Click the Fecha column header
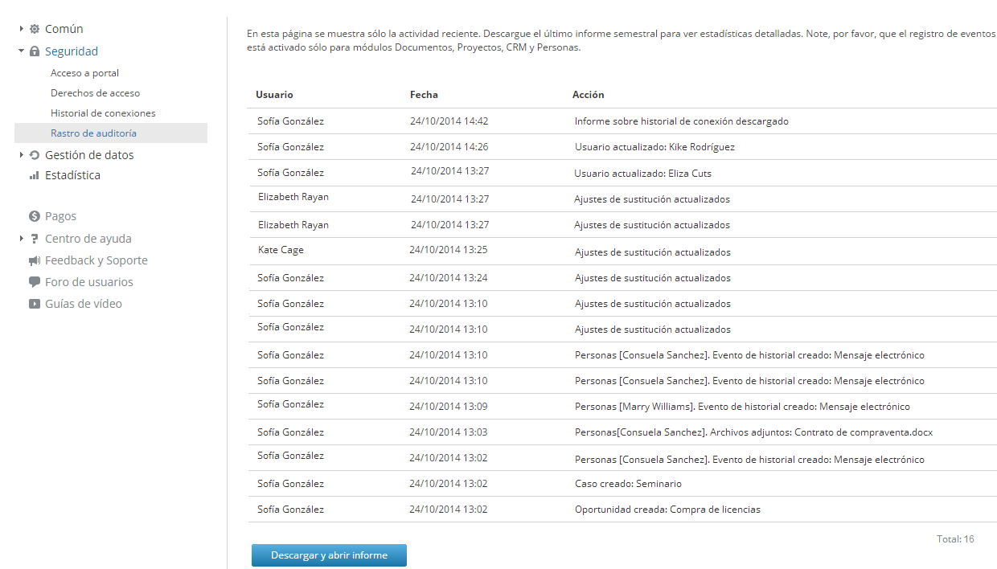 [424, 95]
